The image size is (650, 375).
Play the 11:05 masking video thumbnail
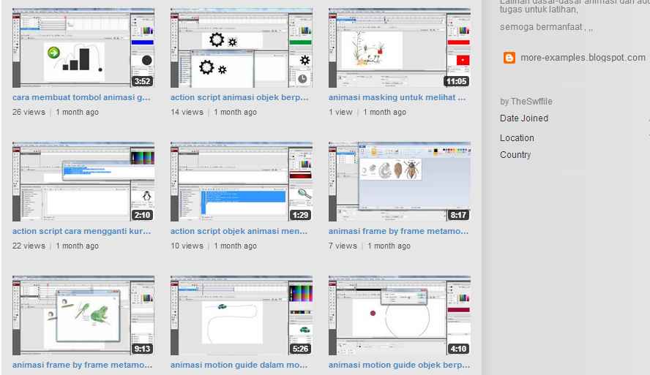[x=399, y=48]
